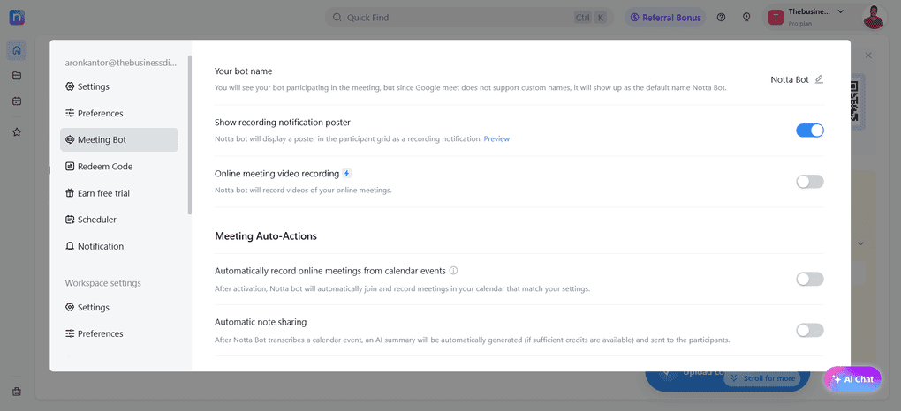901x411 pixels.
Task: Click the Workspace settings section label
Action: tap(102, 283)
